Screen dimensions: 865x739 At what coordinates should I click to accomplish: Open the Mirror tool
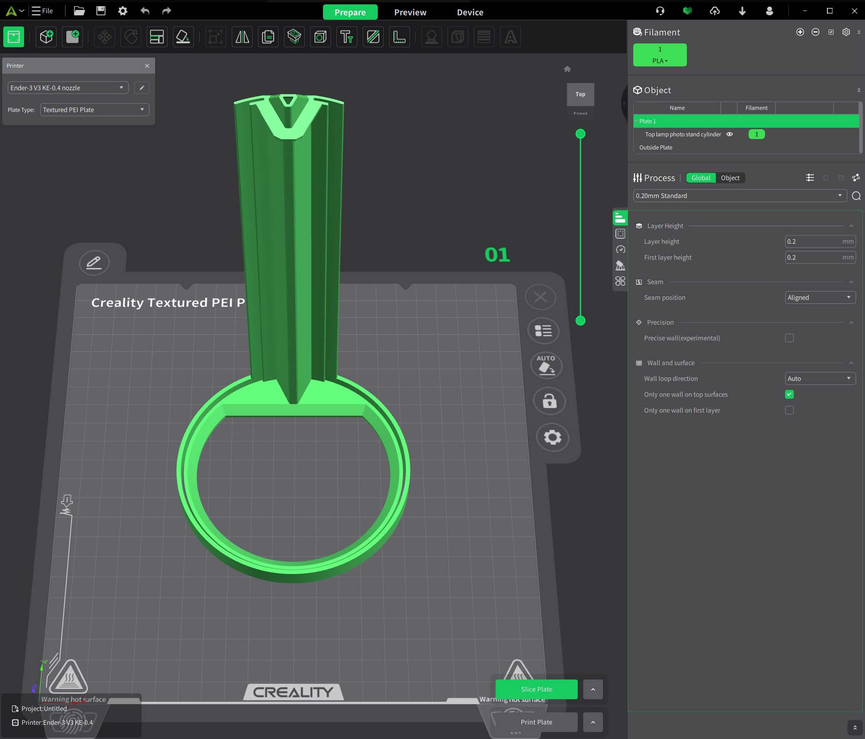click(242, 37)
